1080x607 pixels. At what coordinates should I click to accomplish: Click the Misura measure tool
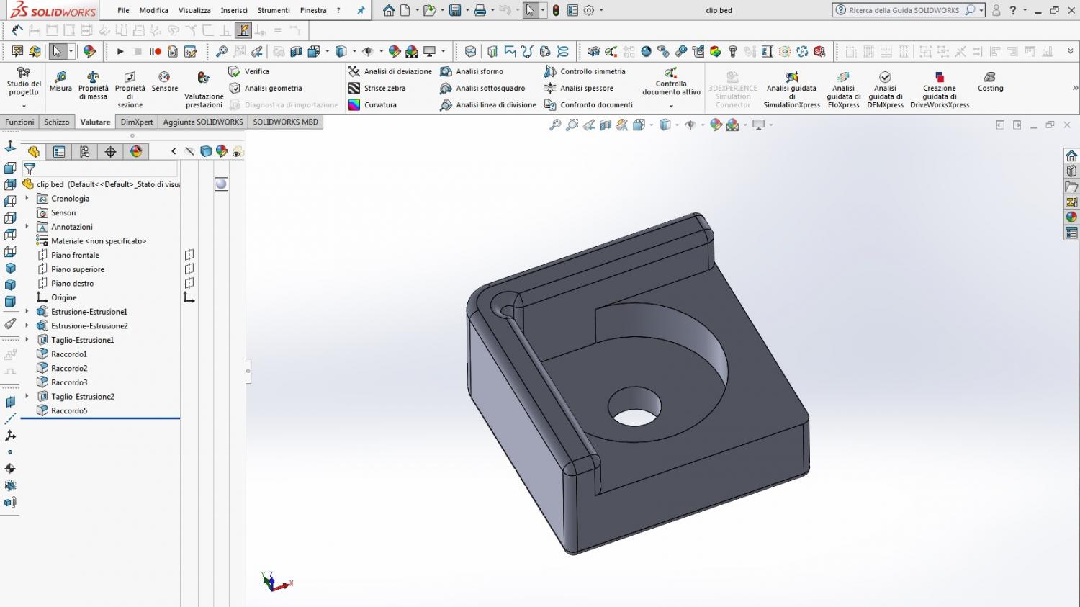pyautogui.click(x=60, y=81)
